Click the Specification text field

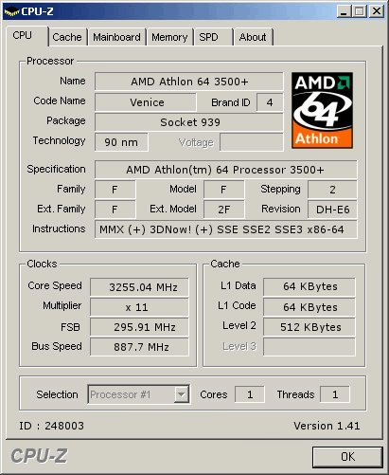pos(226,170)
